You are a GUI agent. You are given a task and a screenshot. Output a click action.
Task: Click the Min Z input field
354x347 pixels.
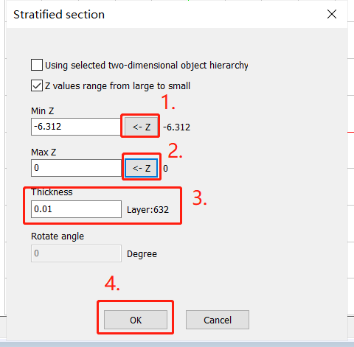point(76,127)
